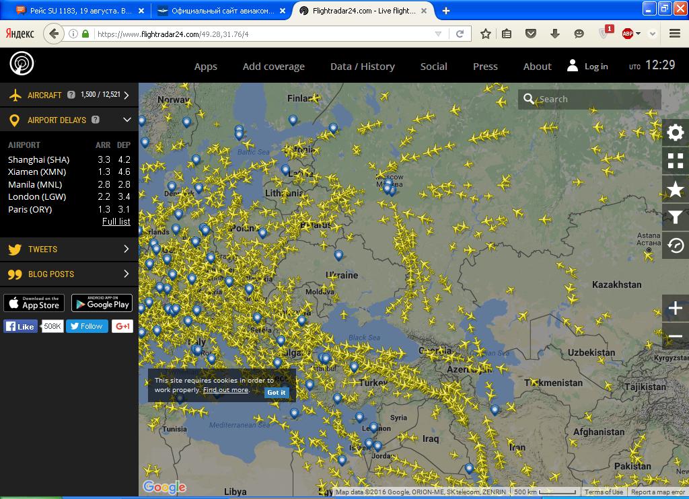Click the Flightradar24 radar logo
689x499 pixels.
pyautogui.click(x=22, y=64)
